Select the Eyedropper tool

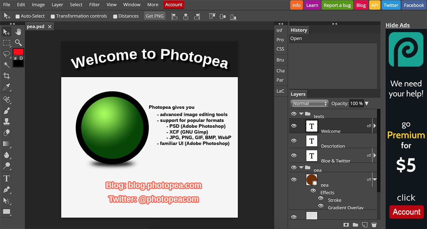(x=6, y=87)
